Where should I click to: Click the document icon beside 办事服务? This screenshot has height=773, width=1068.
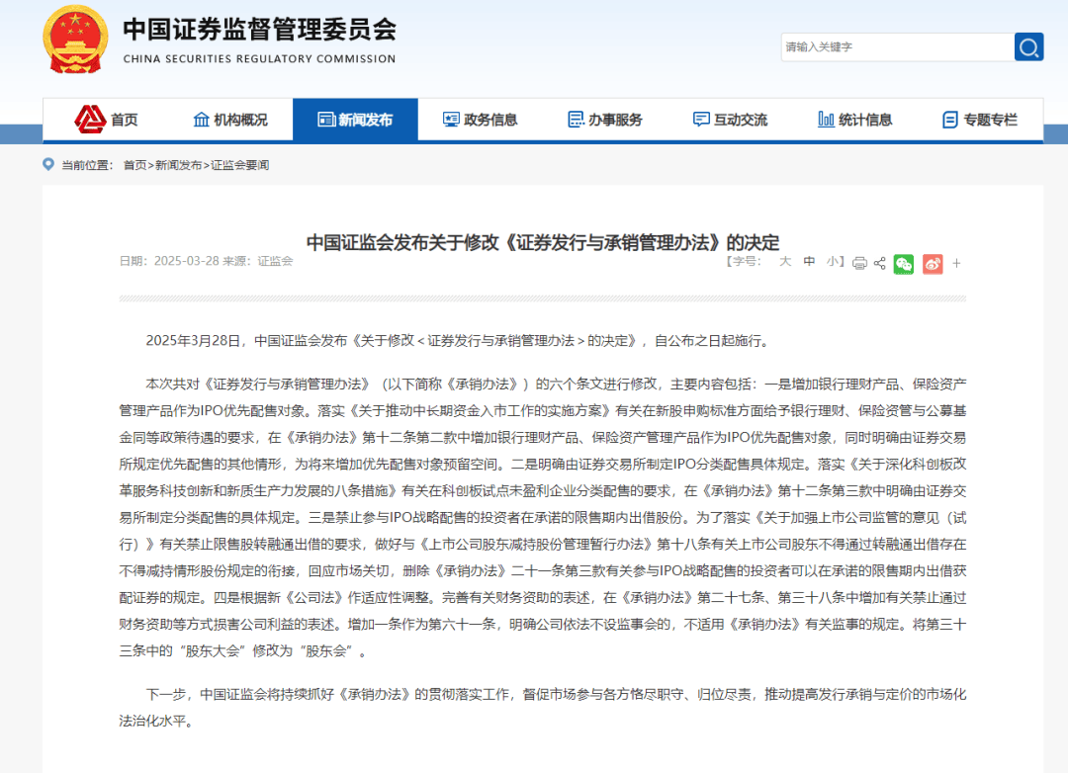(x=576, y=120)
